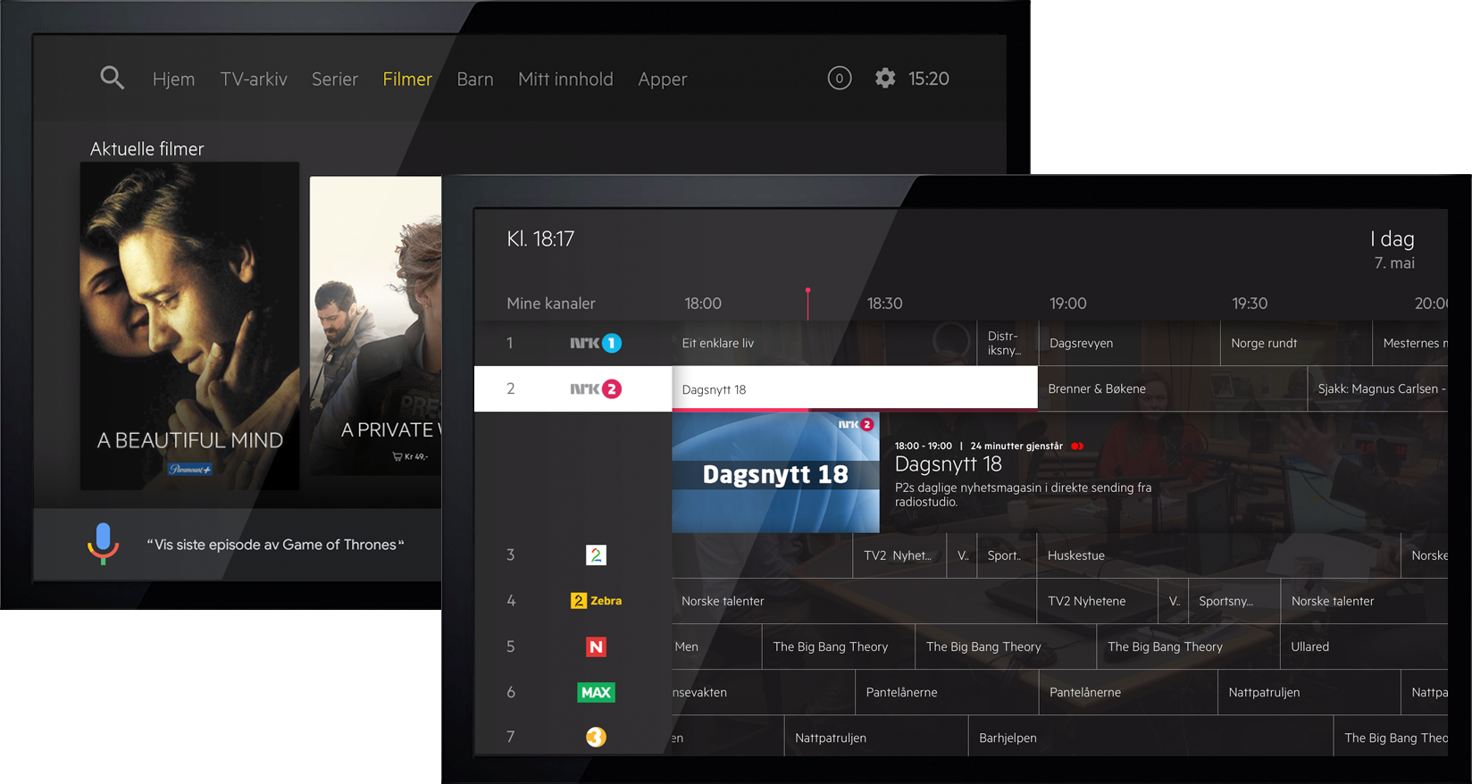The image size is (1472, 784).
Task: Go to Hjem tab
Action: pos(173,79)
